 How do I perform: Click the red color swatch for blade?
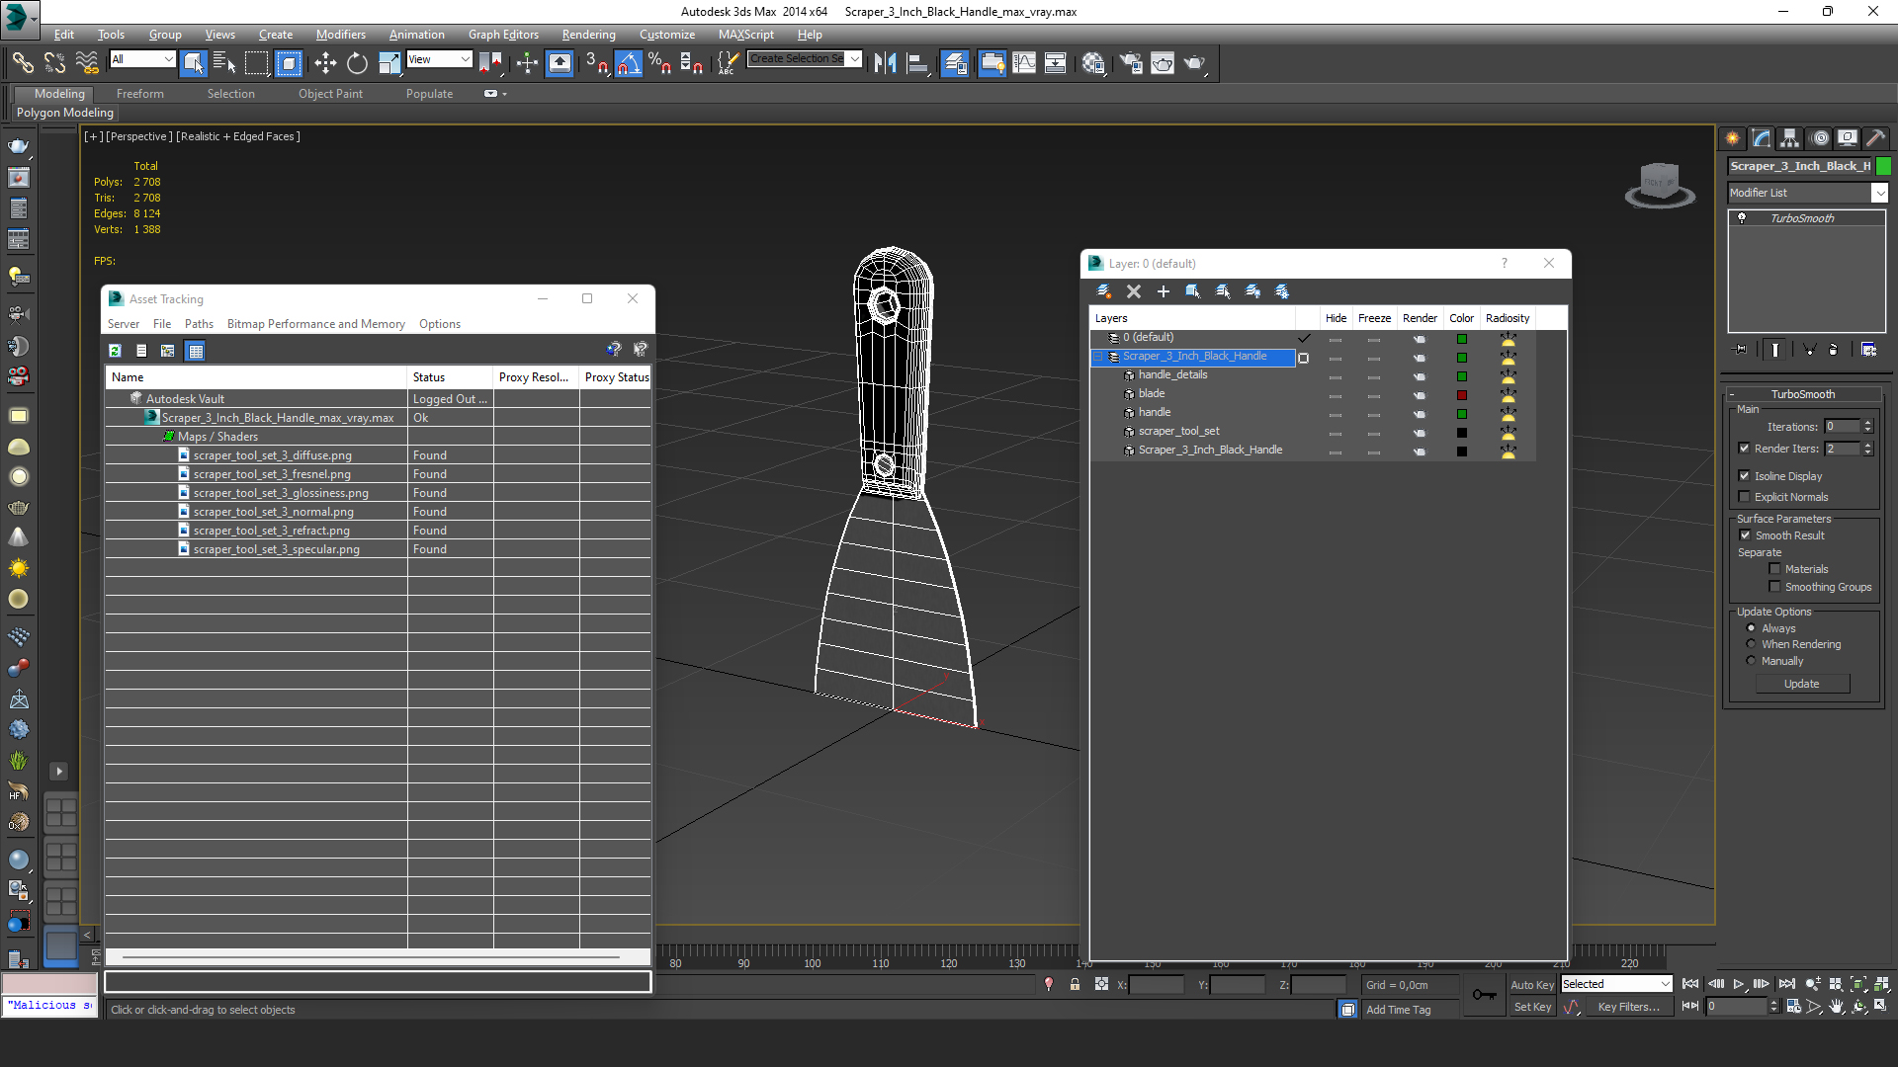tap(1462, 394)
